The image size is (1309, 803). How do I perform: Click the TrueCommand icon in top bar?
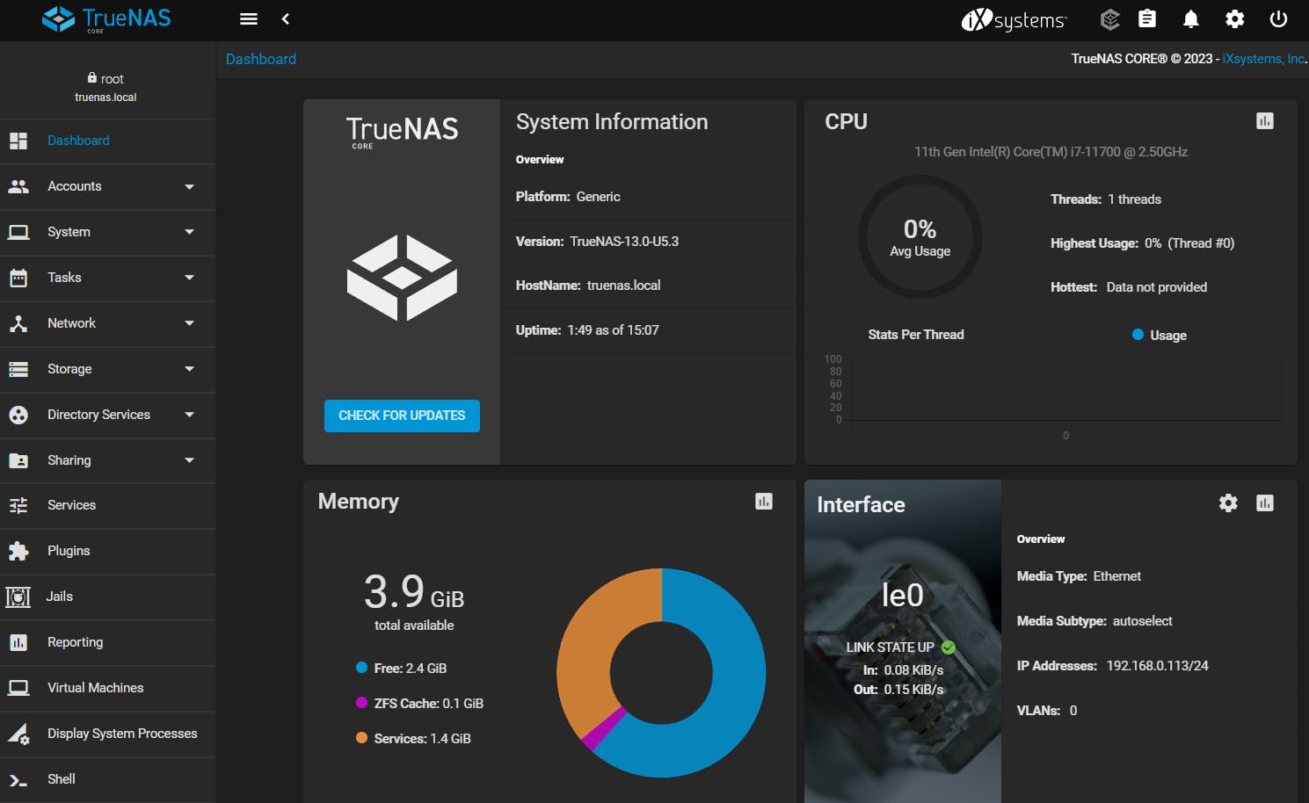[x=1109, y=18]
